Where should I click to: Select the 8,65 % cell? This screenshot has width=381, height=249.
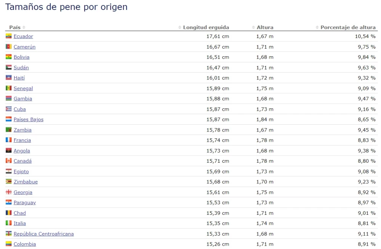[367, 119]
